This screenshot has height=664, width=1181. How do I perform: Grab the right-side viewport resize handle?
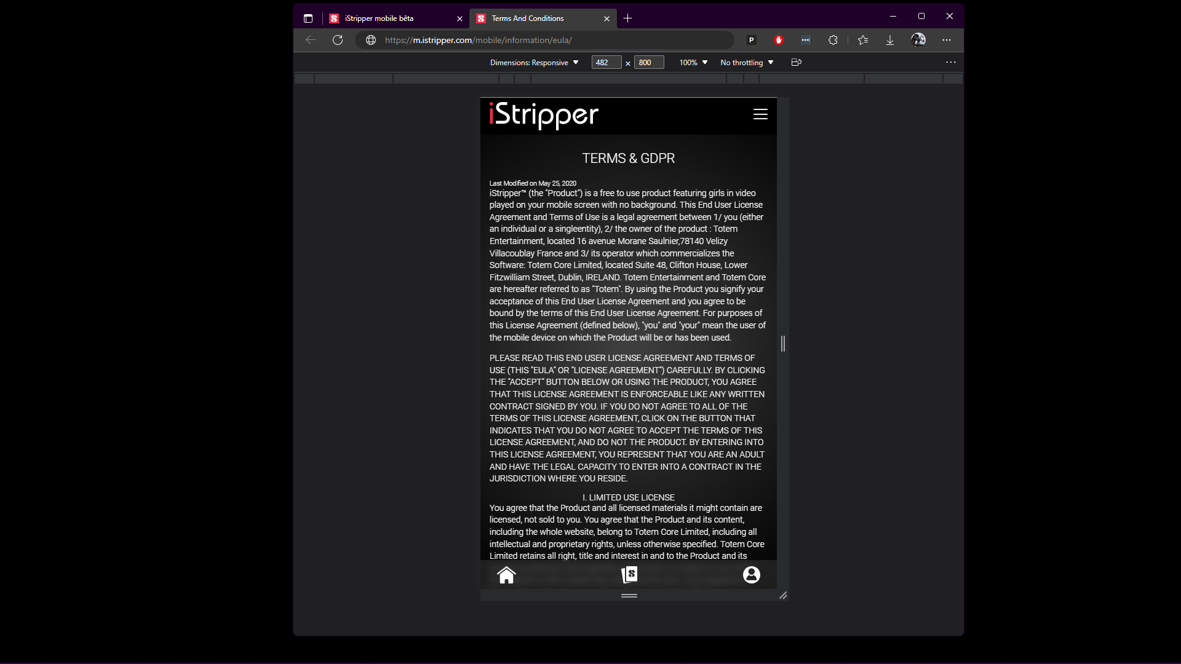pyautogui.click(x=783, y=344)
